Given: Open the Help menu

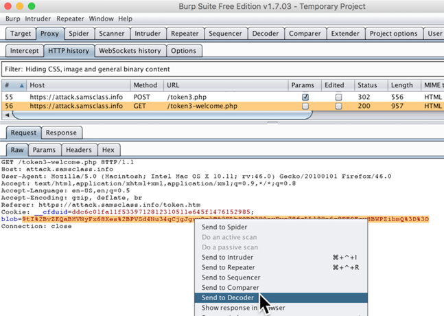Looking at the screenshot, I should click(x=125, y=19).
